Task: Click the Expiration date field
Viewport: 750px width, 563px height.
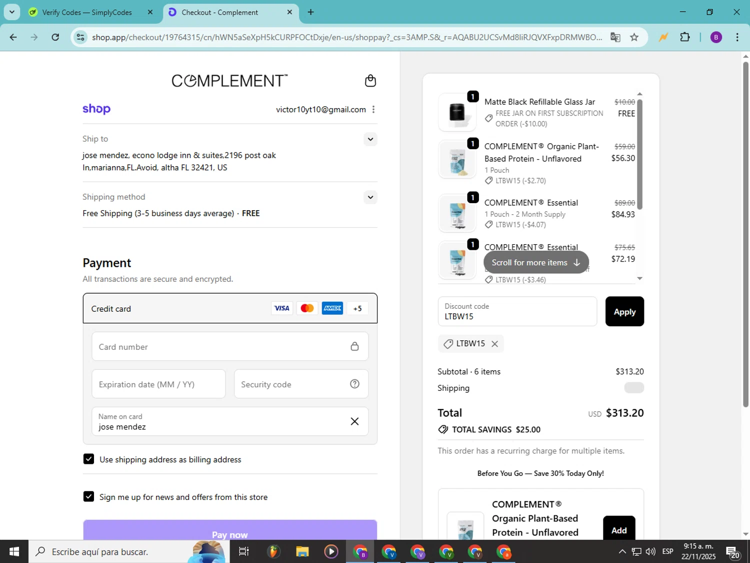Action: (158, 384)
